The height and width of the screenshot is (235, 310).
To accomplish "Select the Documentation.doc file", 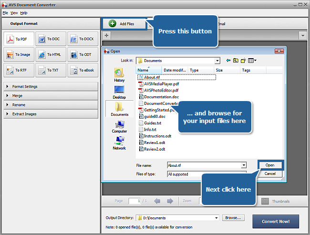I will click(159, 97).
